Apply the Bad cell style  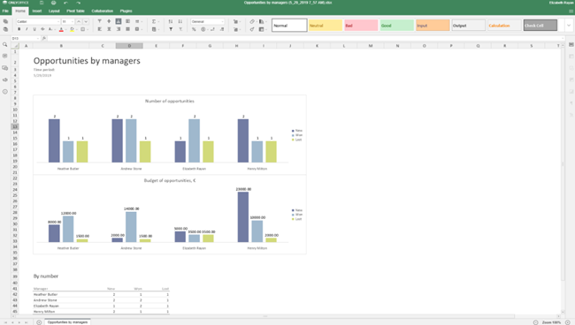[x=361, y=26]
